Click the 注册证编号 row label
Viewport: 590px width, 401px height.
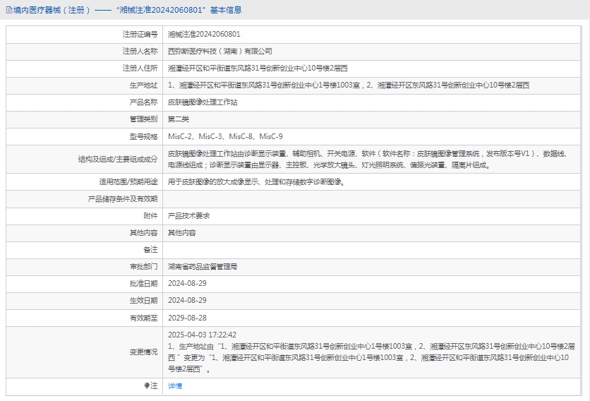140,34
